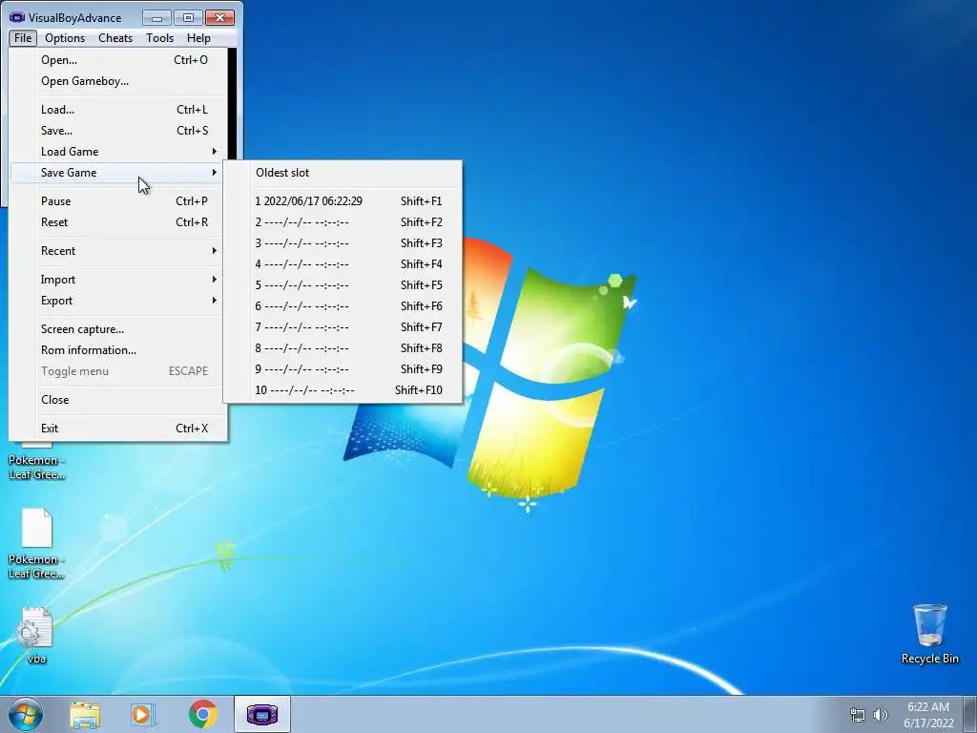Choose Open... in the File menu
This screenshot has height=733, width=977.
coord(118,60)
